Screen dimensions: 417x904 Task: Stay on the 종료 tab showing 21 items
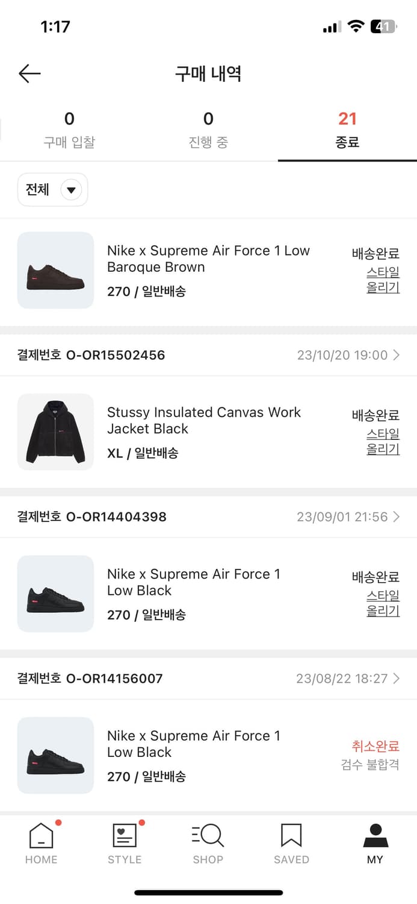347,128
